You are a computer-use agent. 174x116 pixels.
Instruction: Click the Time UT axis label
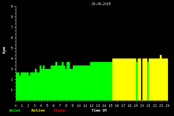99,110
